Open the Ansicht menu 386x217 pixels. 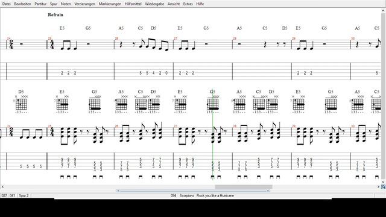pos(174,4)
